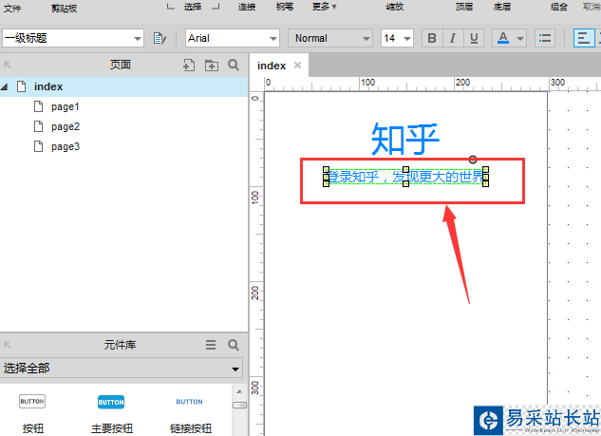Viewport: 601px width, 436px height.
Task: Click the 组合 group button
Action: (559, 7)
